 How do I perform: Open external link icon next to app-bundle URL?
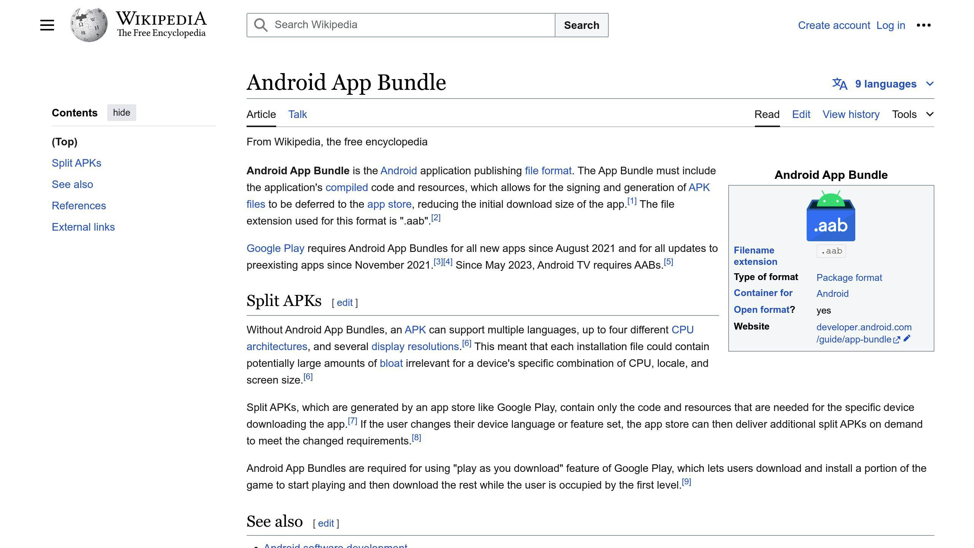[897, 340]
